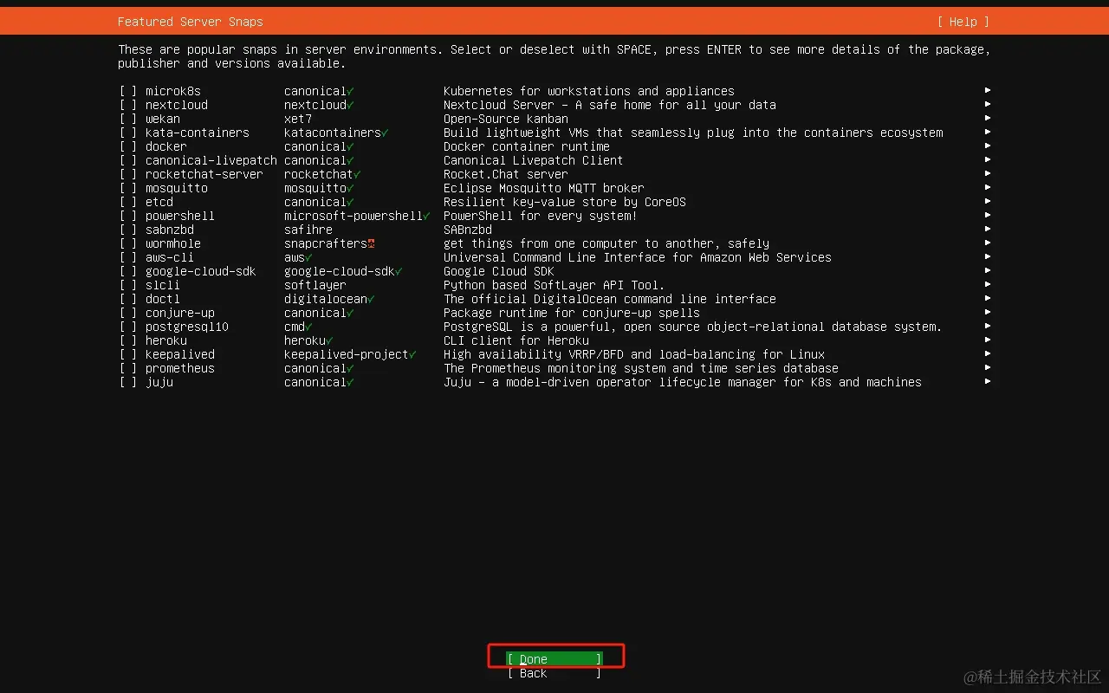
Task: Show details arrow for mosquitto row
Action: pyautogui.click(x=988, y=187)
